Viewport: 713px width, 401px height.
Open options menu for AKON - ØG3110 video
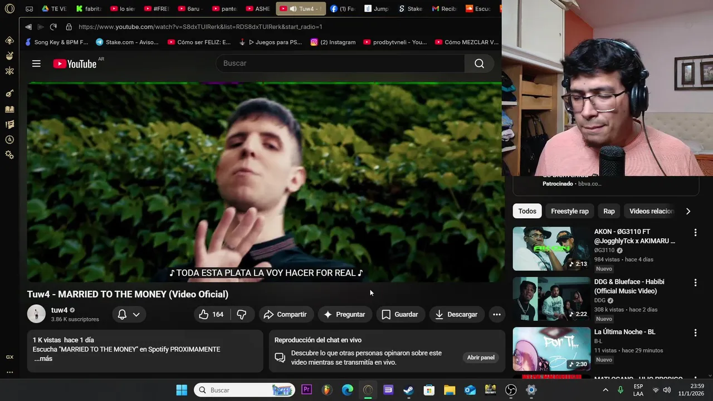click(x=695, y=232)
